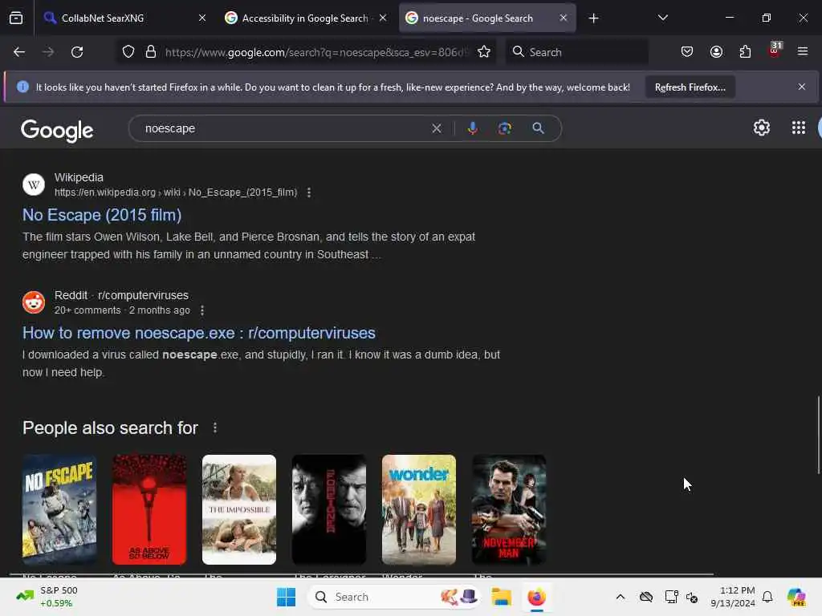Select The Impossible movie poster
The height and width of the screenshot is (616, 822).
[x=239, y=509]
